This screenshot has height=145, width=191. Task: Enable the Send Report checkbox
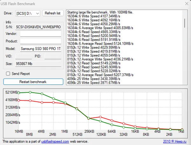click(x=8, y=73)
